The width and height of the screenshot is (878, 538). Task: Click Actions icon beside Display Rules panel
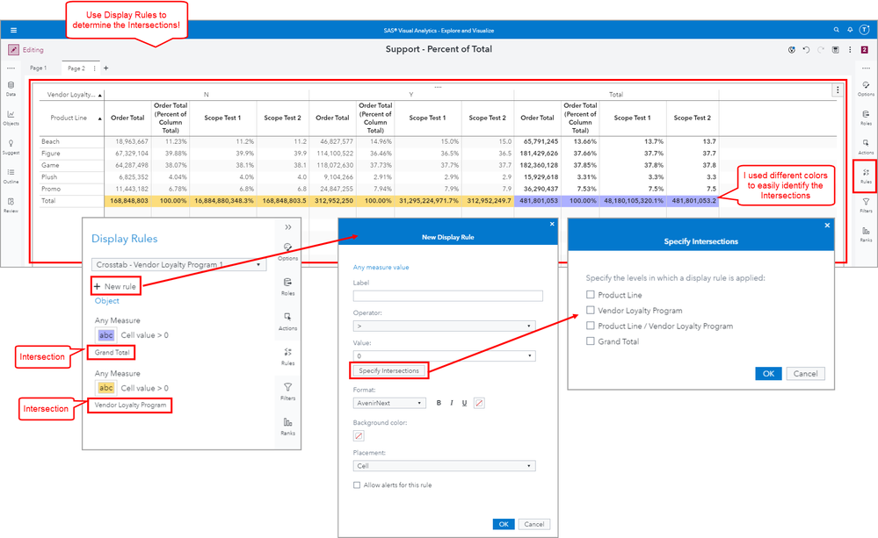[x=287, y=321]
